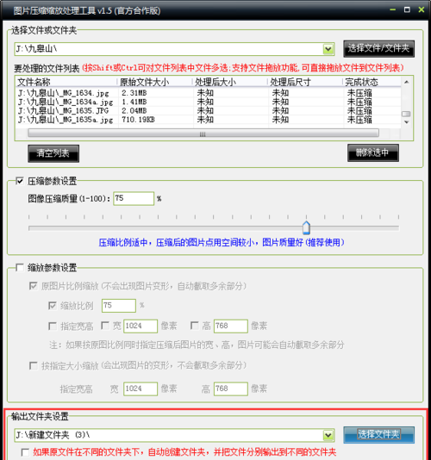This screenshot has height=460, width=431.
Task: Check the auto-create folders option in red text
Action: (26, 452)
